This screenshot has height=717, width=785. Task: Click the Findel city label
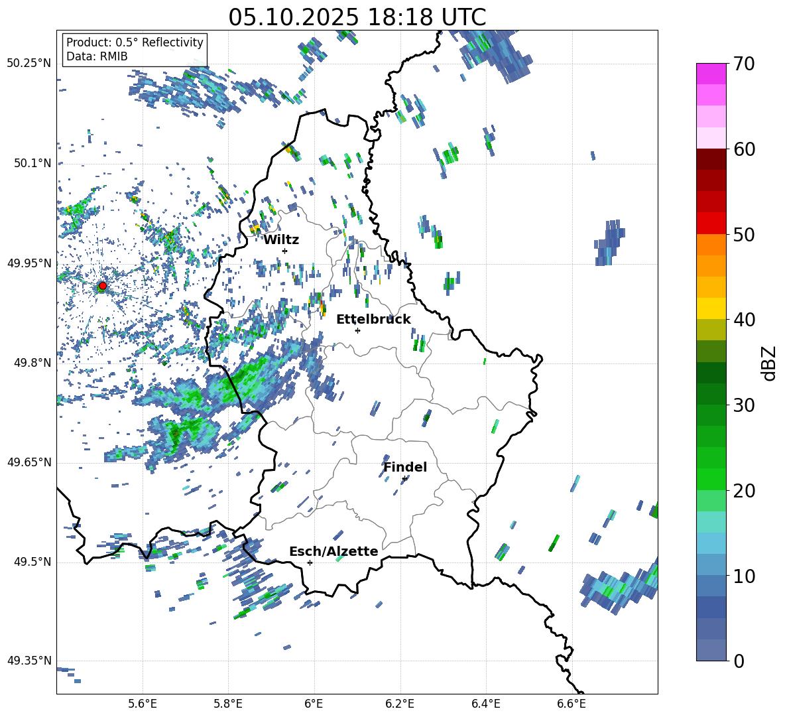pos(405,467)
